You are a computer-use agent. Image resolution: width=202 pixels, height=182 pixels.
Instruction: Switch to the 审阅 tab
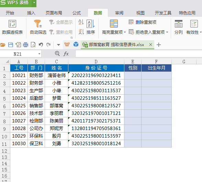pyautogui.click(x=119, y=13)
